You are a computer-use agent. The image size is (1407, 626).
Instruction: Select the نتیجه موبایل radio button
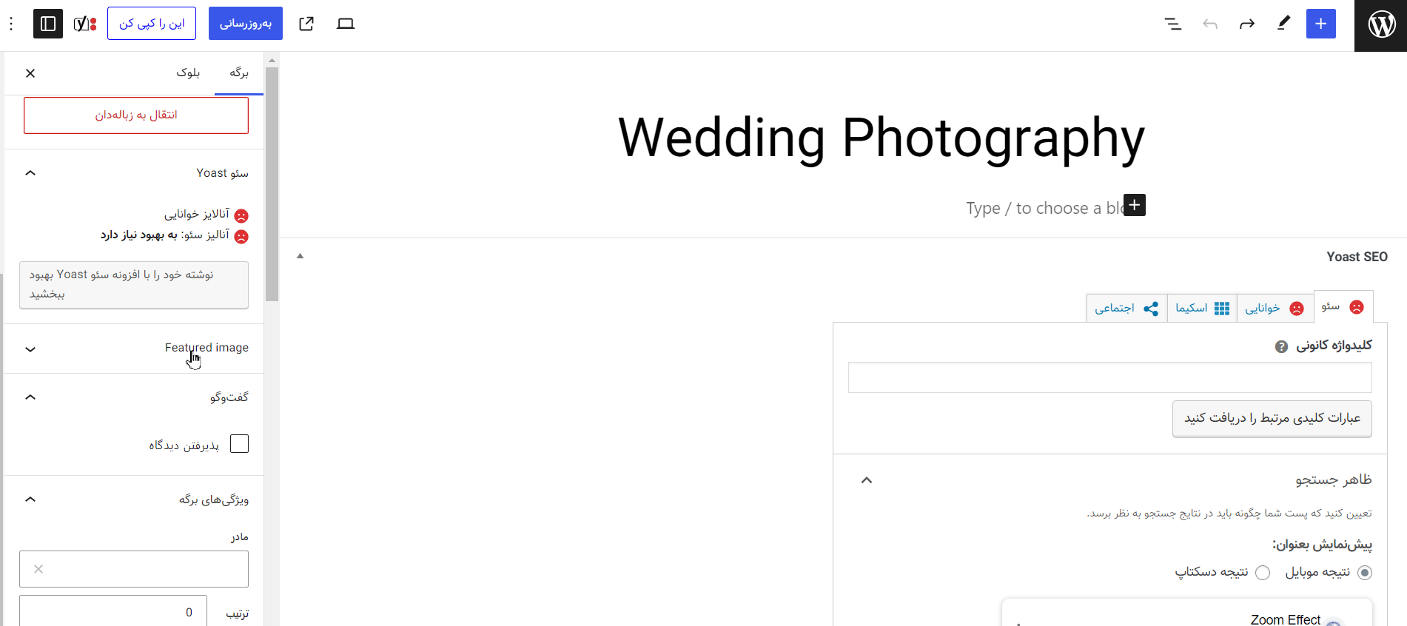pyautogui.click(x=1365, y=573)
